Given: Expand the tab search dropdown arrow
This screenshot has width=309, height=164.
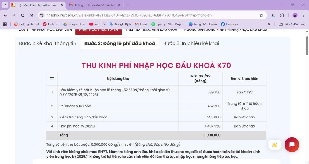Looking at the screenshot, I should [5, 5].
